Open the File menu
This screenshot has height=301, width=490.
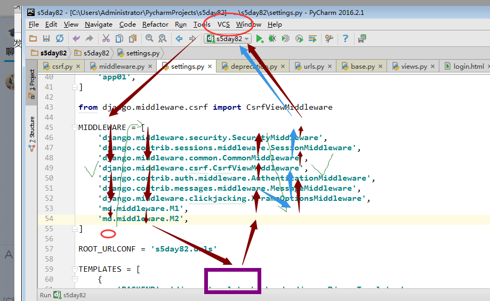coord(34,25)
